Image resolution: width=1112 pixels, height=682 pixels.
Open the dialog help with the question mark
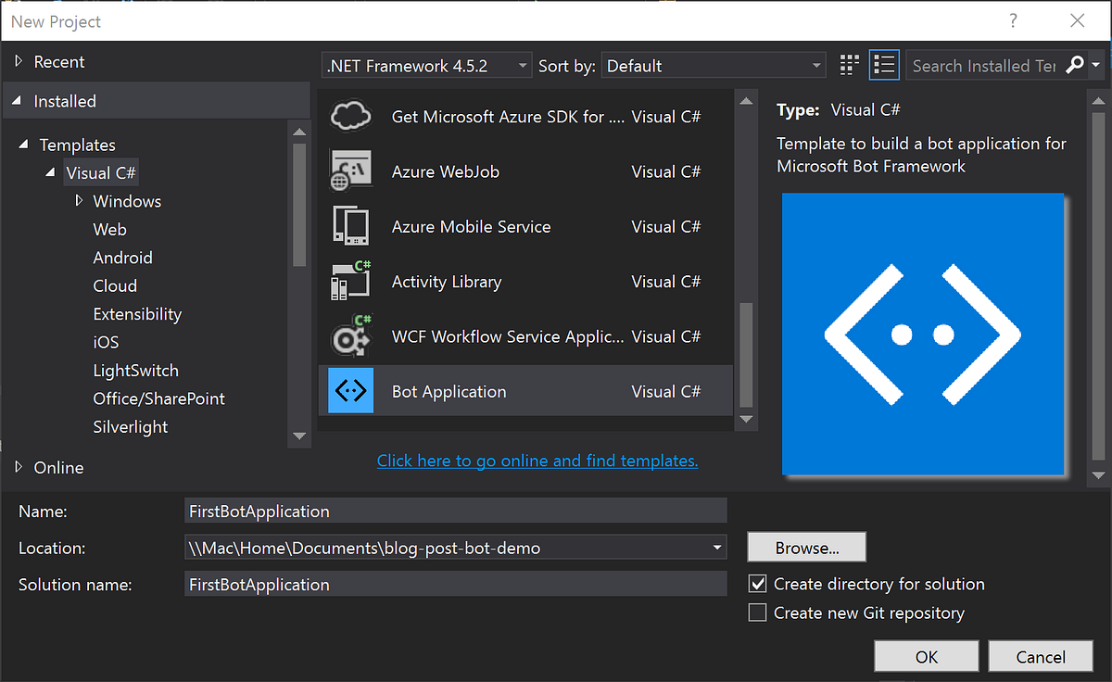tap(1013, 20)
